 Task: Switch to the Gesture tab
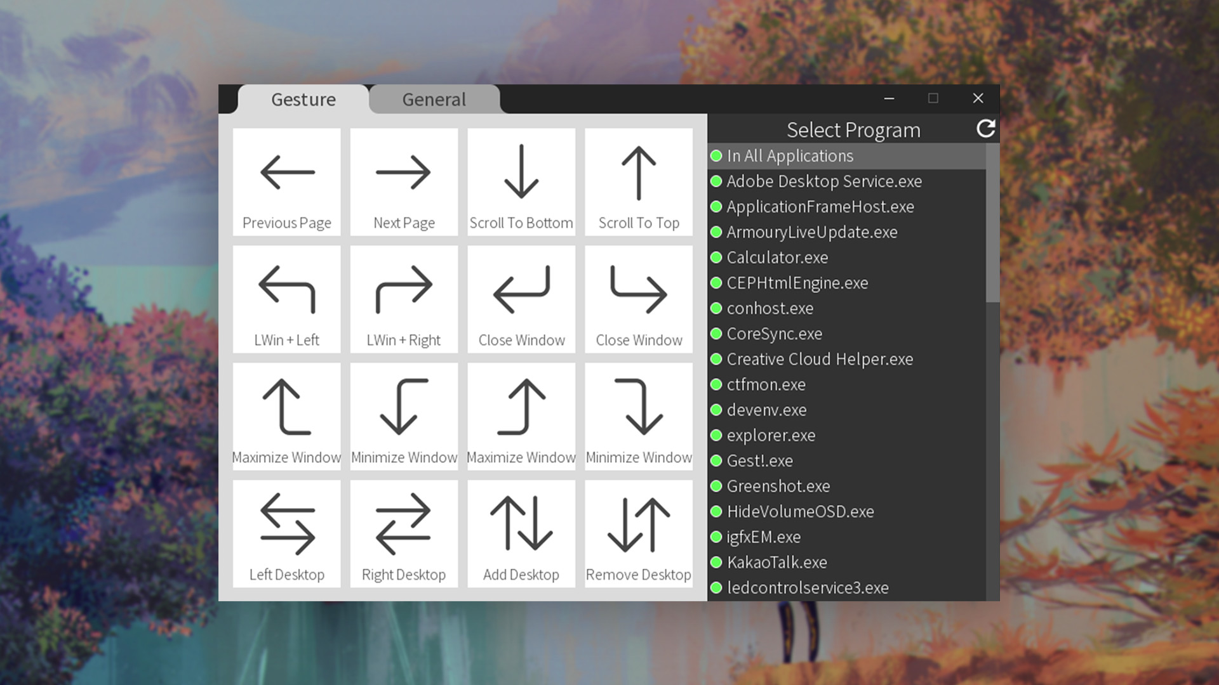(x=303, y=100)
